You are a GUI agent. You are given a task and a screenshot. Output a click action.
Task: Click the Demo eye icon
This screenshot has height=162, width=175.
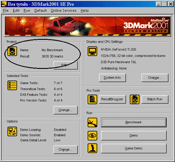(92, 136)
